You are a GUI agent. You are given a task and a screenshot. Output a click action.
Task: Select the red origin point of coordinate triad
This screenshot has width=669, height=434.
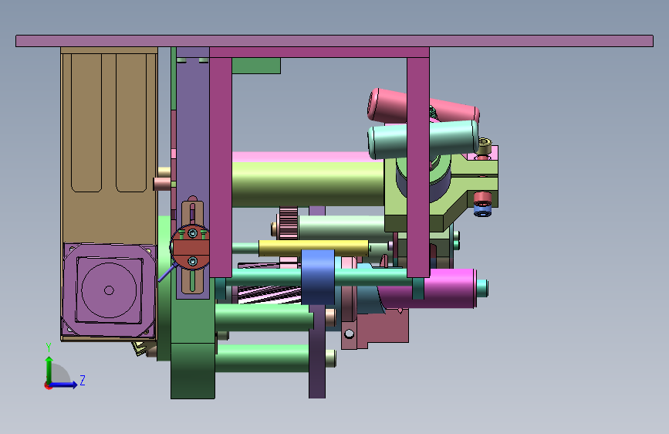pos(48,385)
